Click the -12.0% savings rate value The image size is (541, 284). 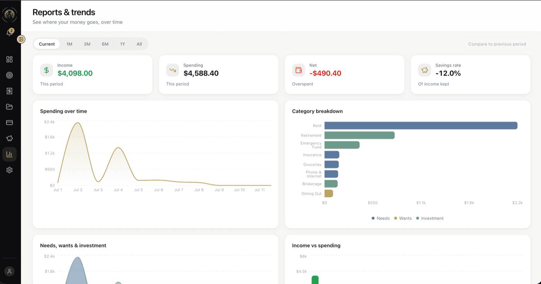pos(448,73)
